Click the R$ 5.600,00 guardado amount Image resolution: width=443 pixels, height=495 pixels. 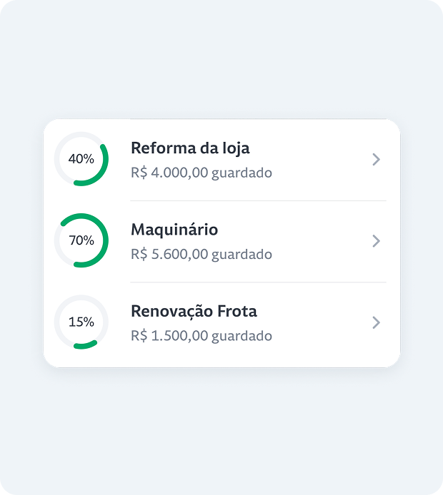click(x=201, y=254)
